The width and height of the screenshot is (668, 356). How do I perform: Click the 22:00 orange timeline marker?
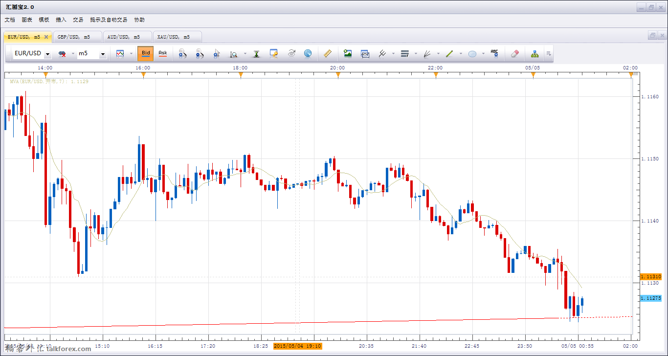point(436,74)
